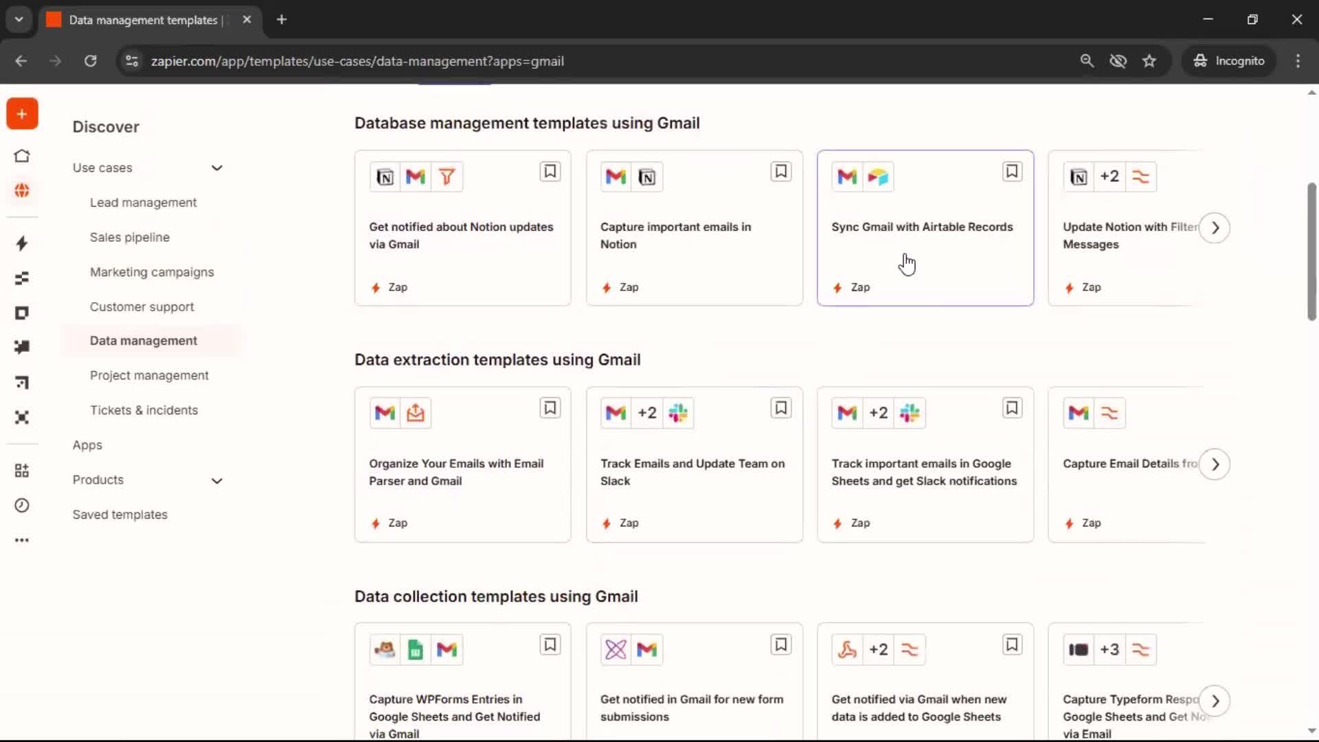The height and width of the screenshot is (742, 1319).
Task: Bookmark 'Track important emails in Google Sheets' template
Action: pyautogui.click(x=1012, y=409)
